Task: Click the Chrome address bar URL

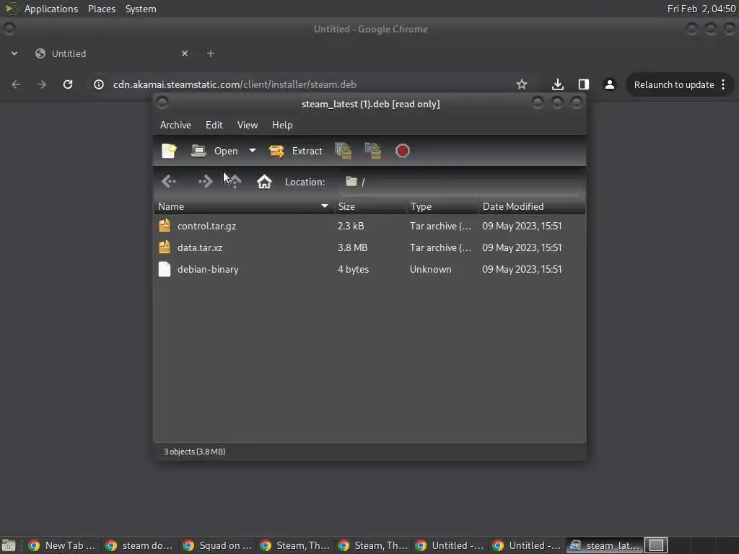Action: pos(235,84)
